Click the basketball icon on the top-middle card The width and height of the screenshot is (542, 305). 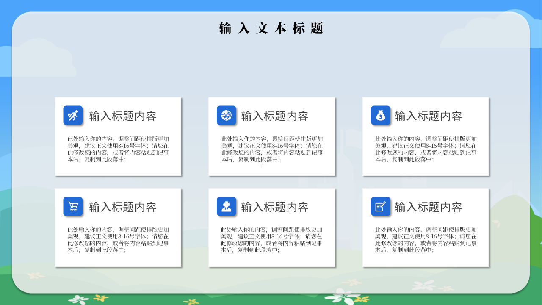[x=227, y=116]
